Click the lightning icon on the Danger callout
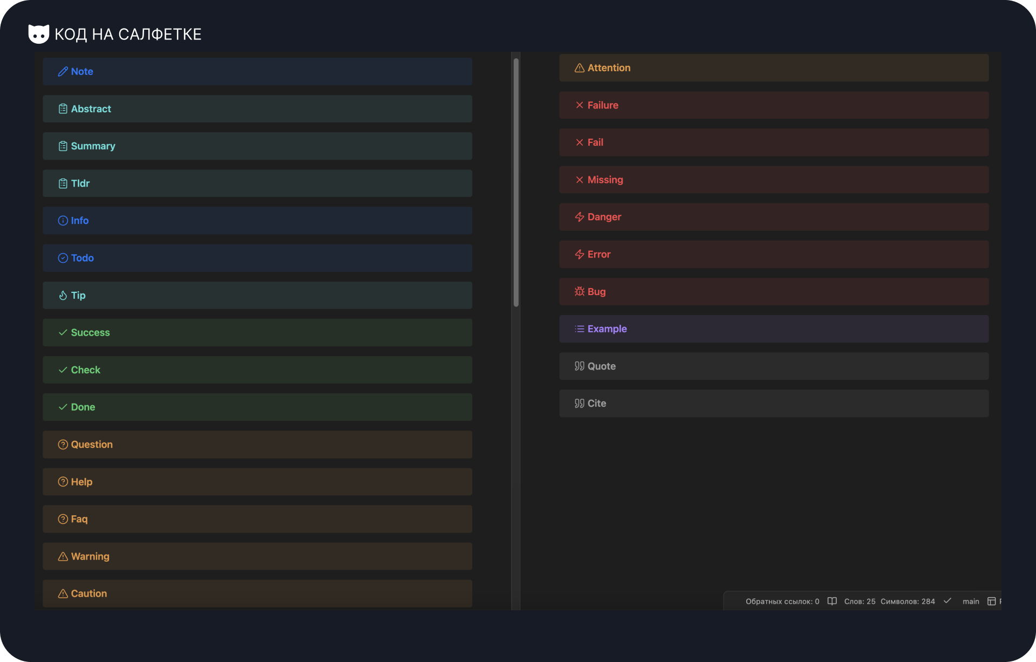The image size is (1036, 662). pos(580,217)
